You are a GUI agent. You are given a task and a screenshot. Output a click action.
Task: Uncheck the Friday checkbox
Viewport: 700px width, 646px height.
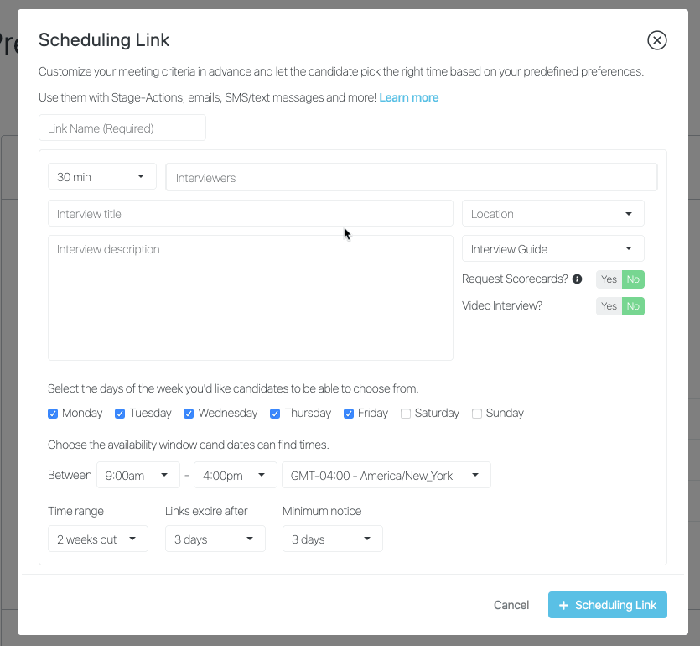(x=349, y=414)
